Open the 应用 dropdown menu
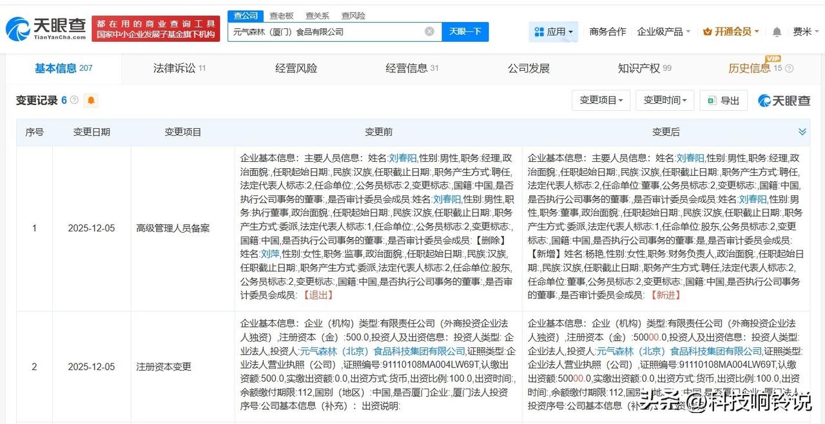This screenshot has height=424, width=825. (x=554, y=32)
